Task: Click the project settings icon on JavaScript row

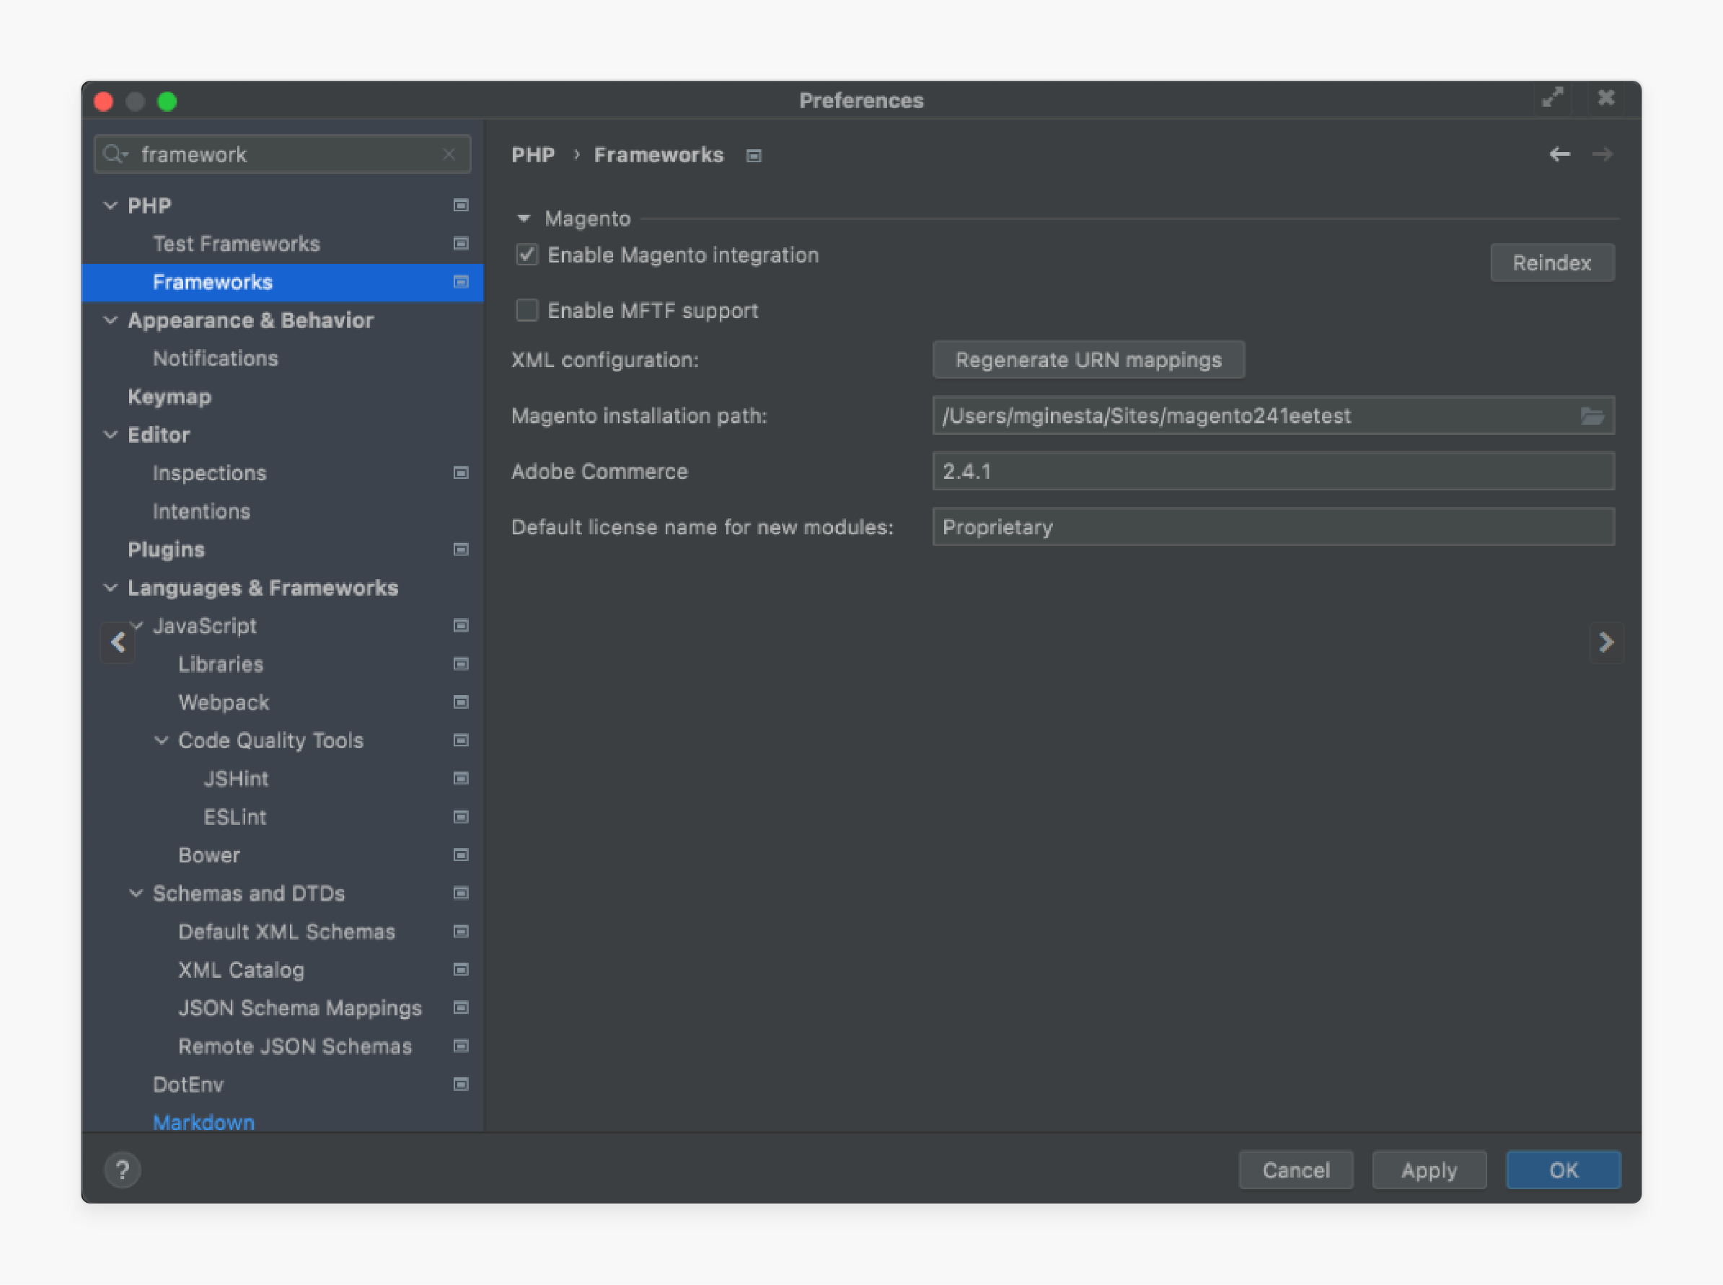Action: coord(461,625)
